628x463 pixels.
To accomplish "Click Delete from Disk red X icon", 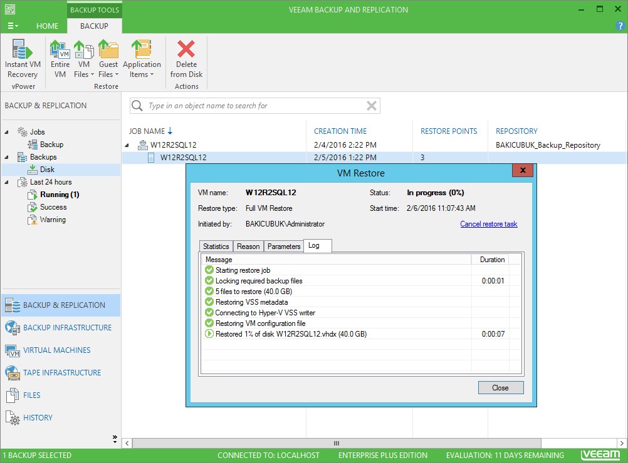I will tap(186, 49).
